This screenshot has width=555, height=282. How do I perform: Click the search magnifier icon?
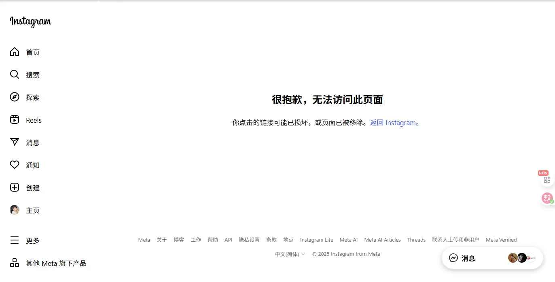pos(15,75)
